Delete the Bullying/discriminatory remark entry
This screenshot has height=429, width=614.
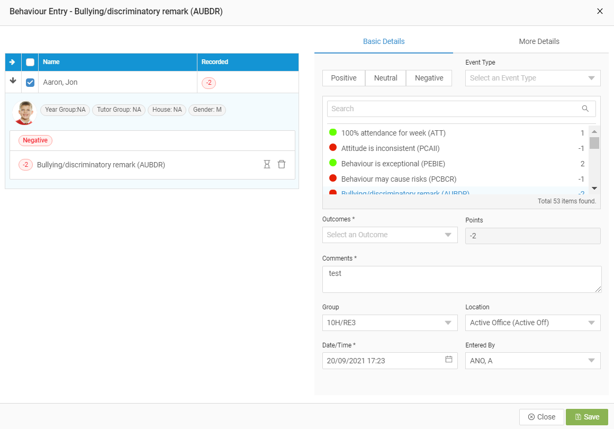coord(282,164)
